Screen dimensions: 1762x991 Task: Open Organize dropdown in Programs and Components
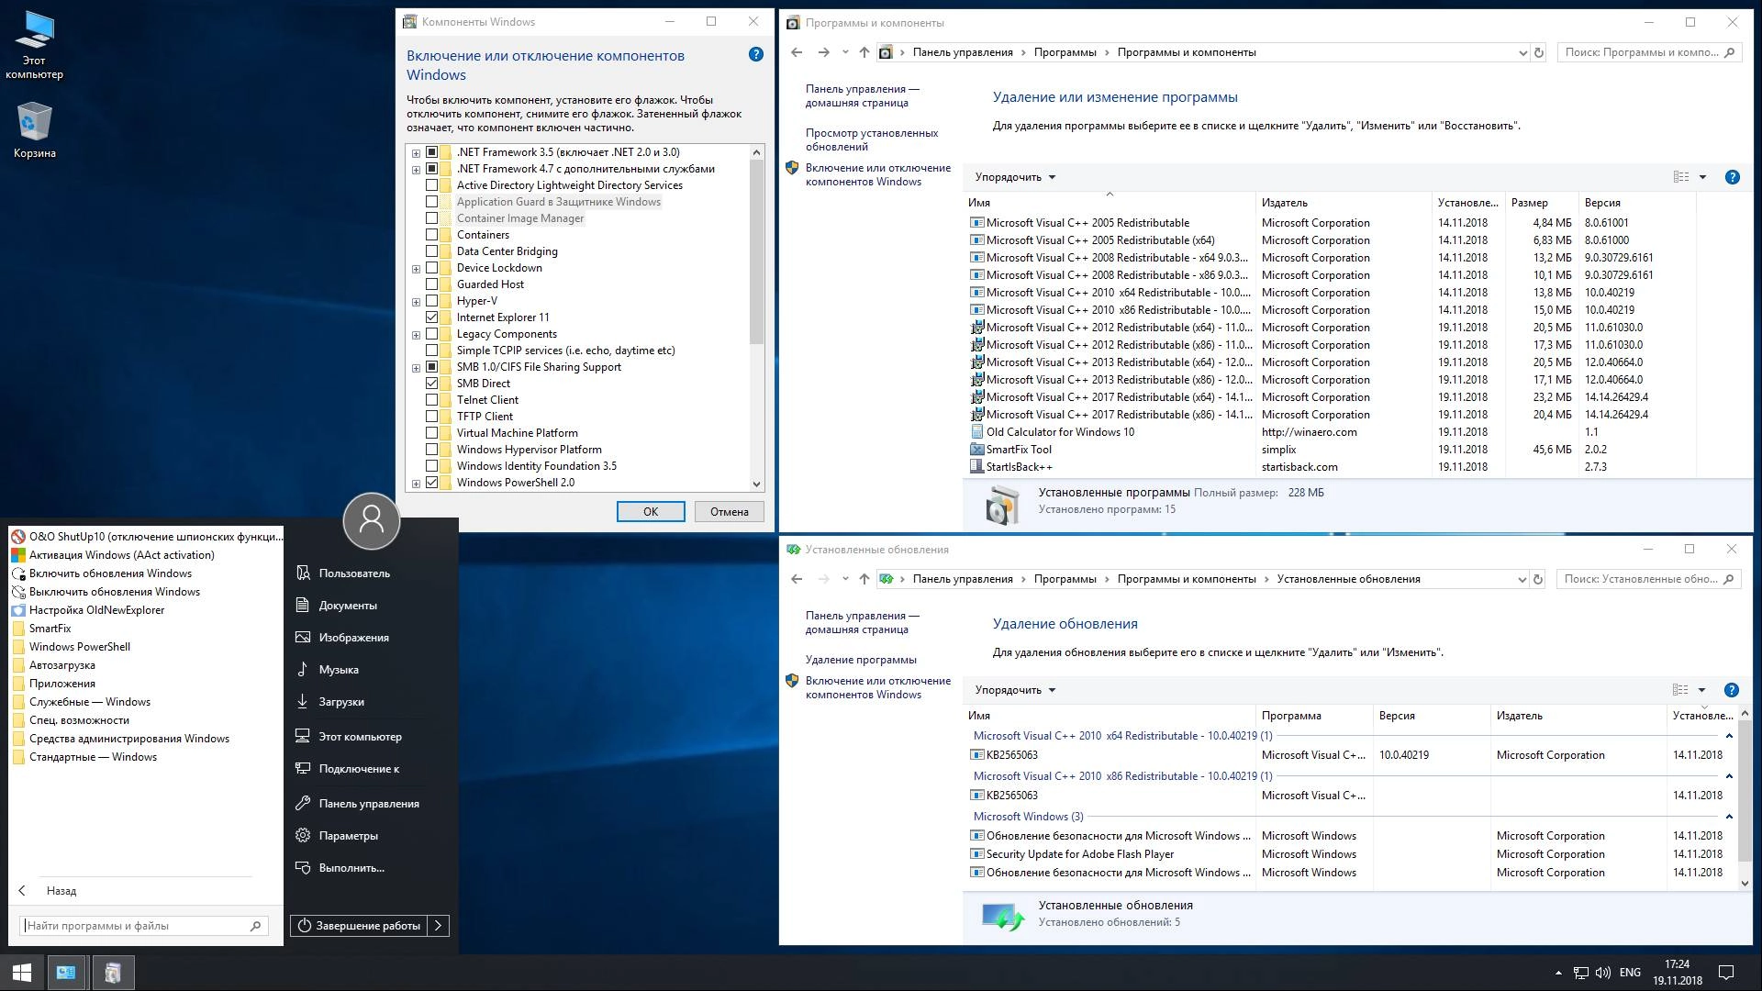(x=1015, y=177)
